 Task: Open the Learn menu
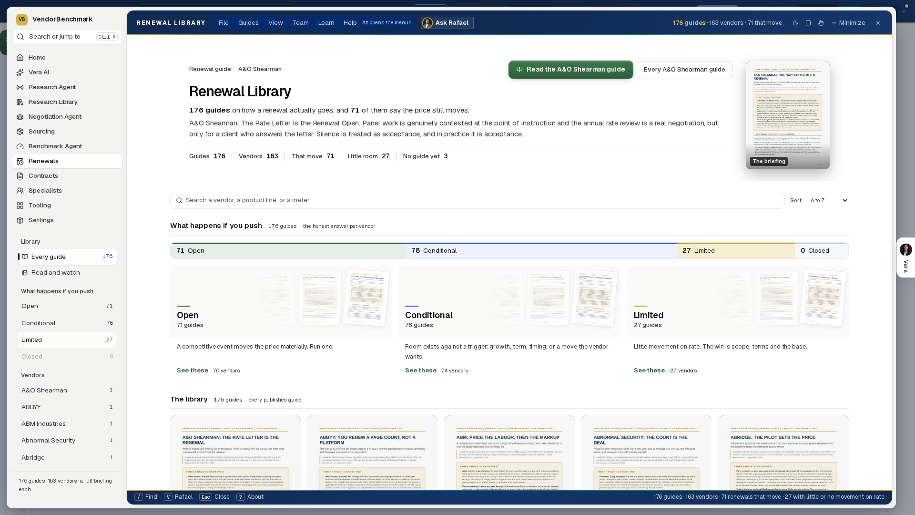click(326, 23)
